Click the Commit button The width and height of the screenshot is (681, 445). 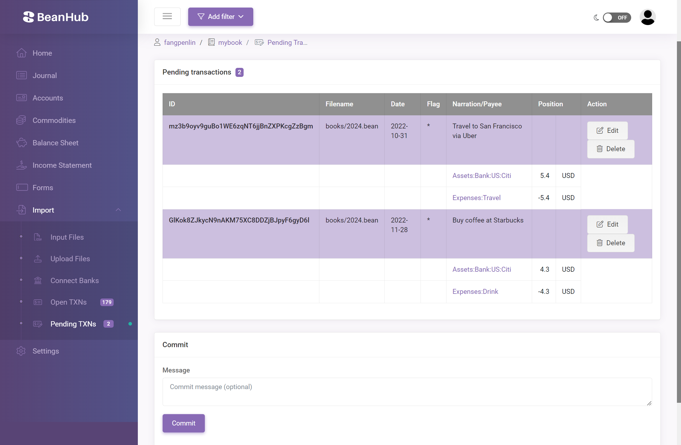(183, 423)
